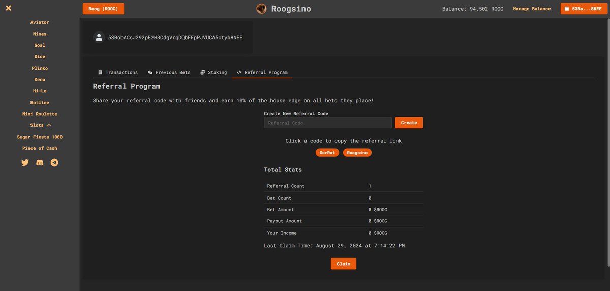This screenshot has height=291, width=610.
Task: Open the Goal game
Action: [40, 45]
